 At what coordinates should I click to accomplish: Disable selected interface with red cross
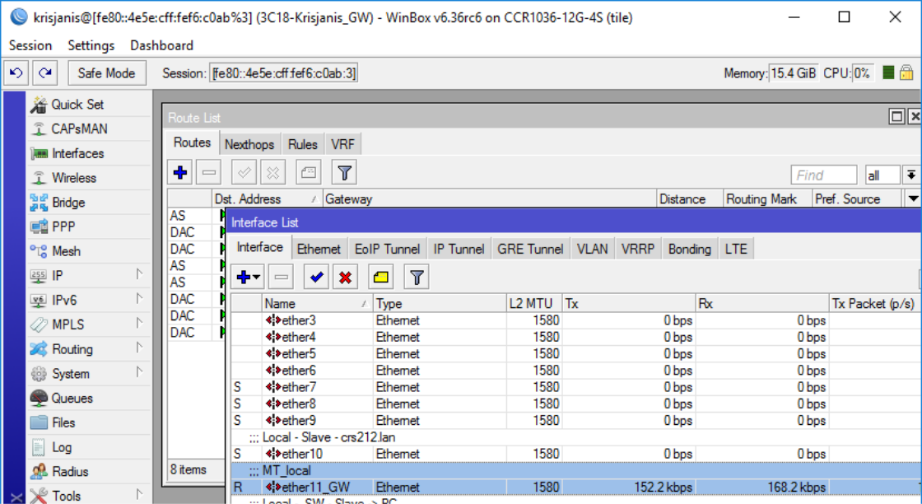(x=345, y=278)
